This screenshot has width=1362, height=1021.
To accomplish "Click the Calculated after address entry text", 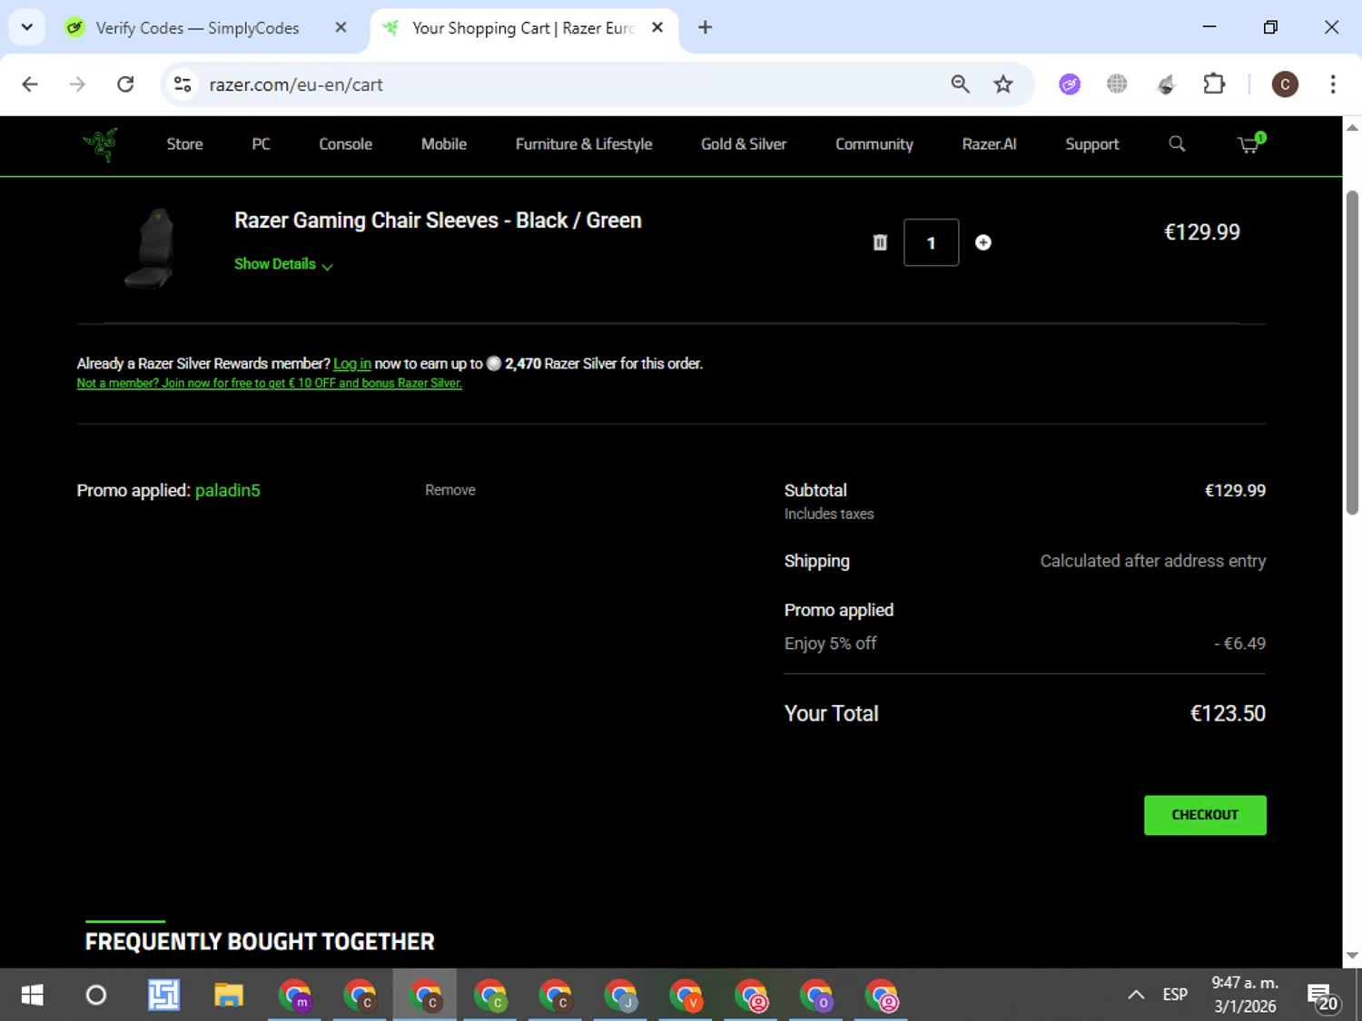I will tap(1153, 561).
